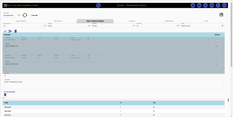This screenshot has height=117, width=233.
Task: Delete components with trash icon beside send
Action: tap(16, 31)
